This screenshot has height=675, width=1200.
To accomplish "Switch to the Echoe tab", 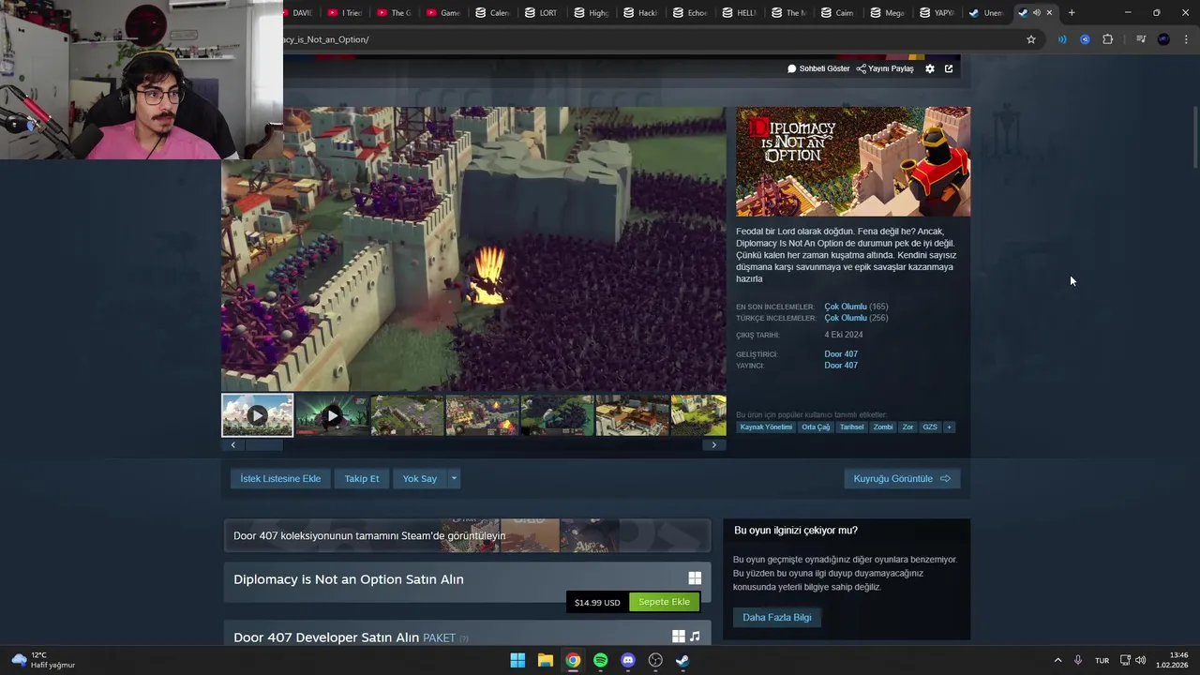I will 689,13.
